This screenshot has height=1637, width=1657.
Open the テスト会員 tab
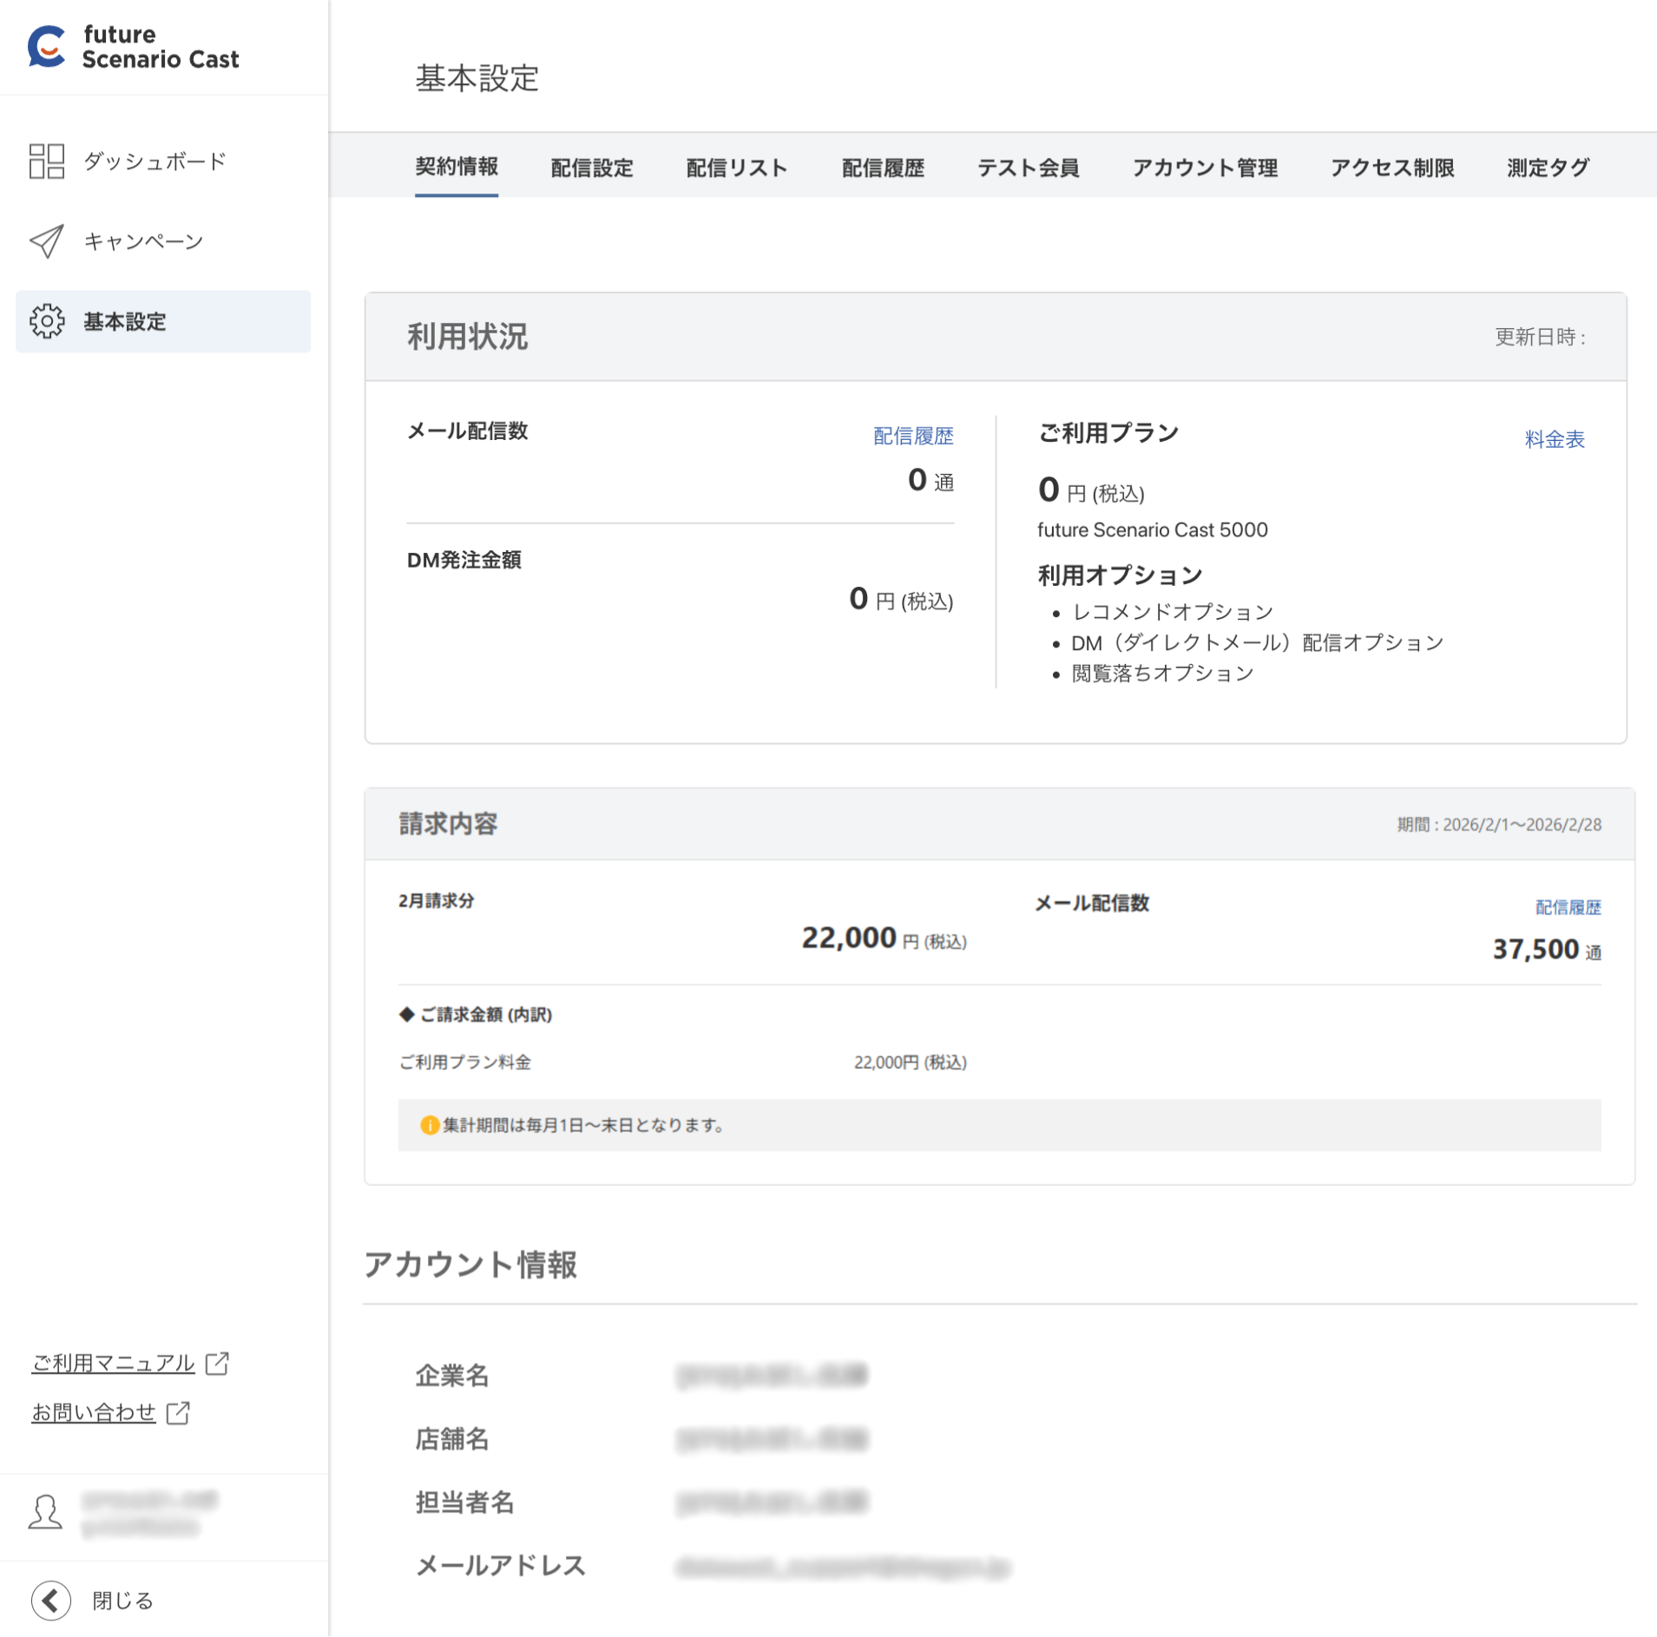[x=1029, y=168]
